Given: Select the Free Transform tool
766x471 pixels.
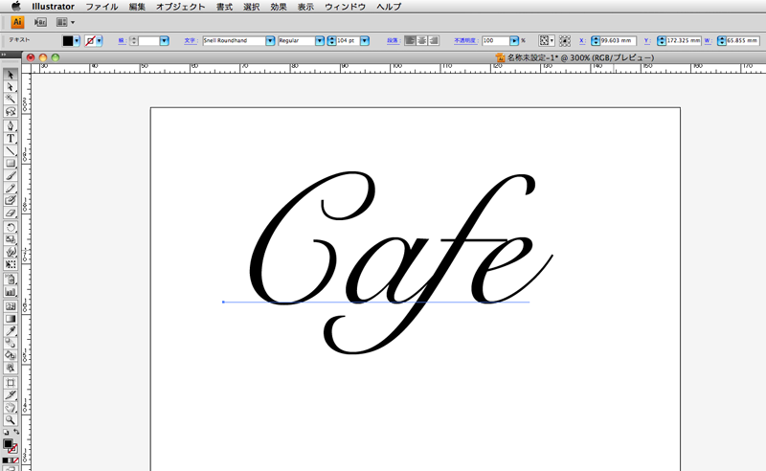Looking at the screenshot, I should [11, 264].
